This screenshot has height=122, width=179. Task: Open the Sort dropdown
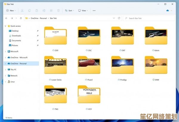[x=70, y=10]
